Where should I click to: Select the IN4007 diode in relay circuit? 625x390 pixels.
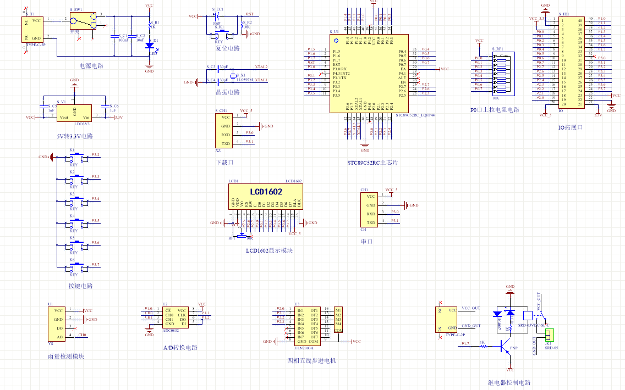(x=497, y=314)
